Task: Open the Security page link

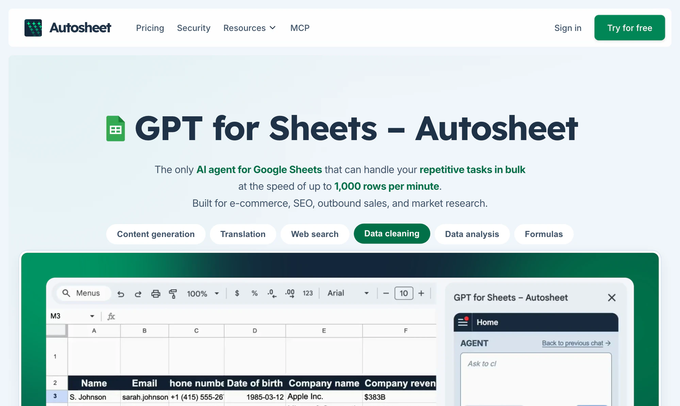Action: 194,28
